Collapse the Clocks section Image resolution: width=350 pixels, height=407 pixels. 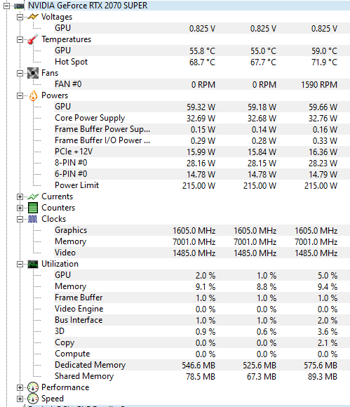pyautogui.click(x=20, y=220)
